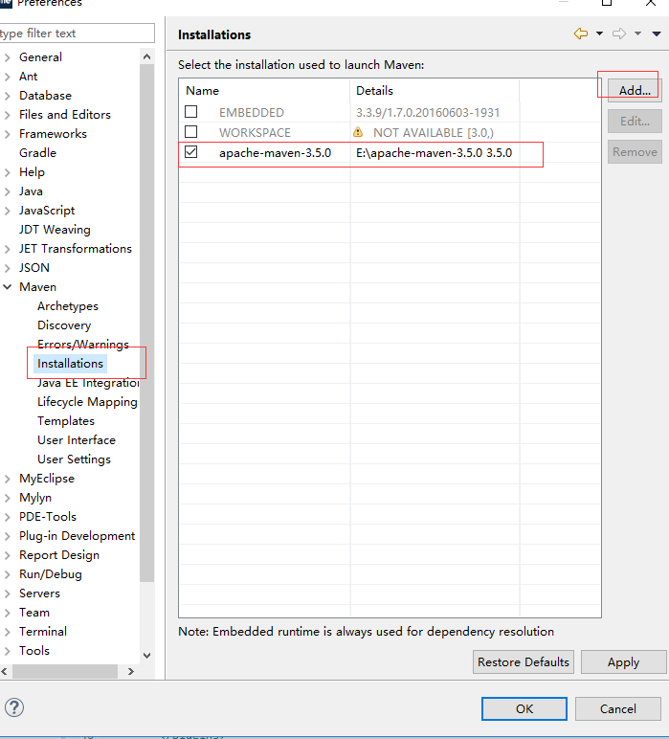Viewport: 669px width, 739px height.
Task: Click the back navigation arrow icon
Action: tap(580, 34)
